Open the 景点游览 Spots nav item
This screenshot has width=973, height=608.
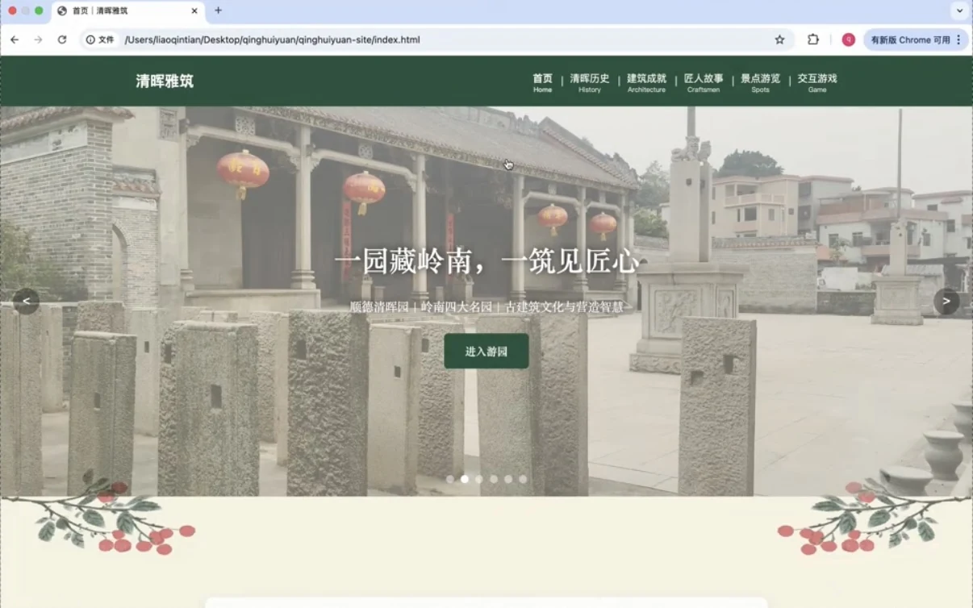coord(761,82)
